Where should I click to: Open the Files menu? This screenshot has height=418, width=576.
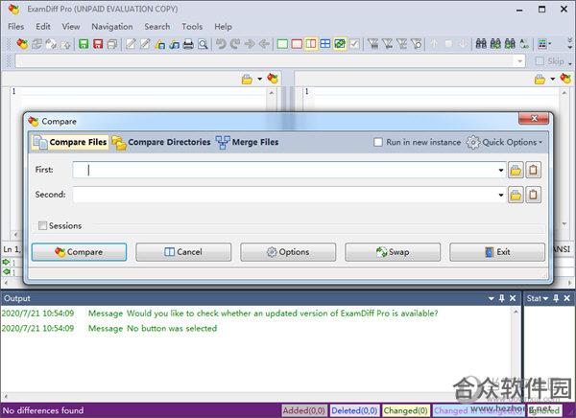(x=15, y=27)
